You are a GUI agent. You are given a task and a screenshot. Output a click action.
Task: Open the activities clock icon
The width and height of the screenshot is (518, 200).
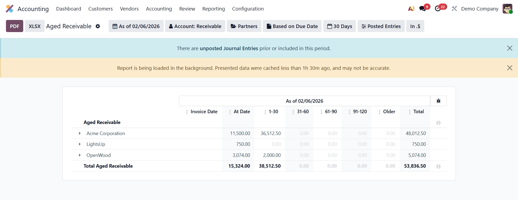click(x=438, y=9)
